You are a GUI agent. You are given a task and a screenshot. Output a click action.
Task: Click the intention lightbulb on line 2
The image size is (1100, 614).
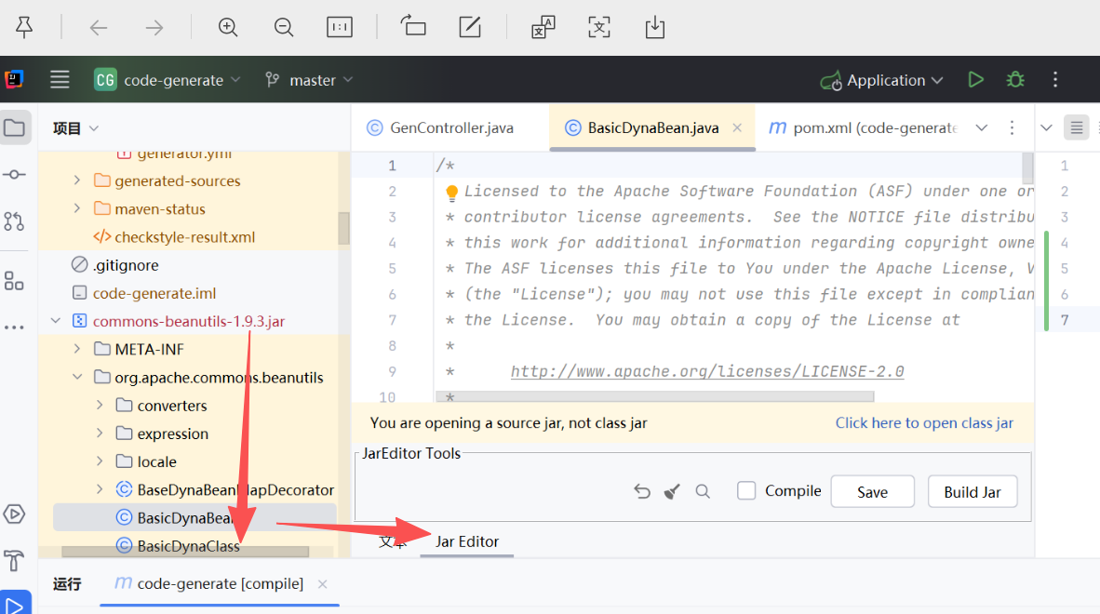click(x=451, y=192)
